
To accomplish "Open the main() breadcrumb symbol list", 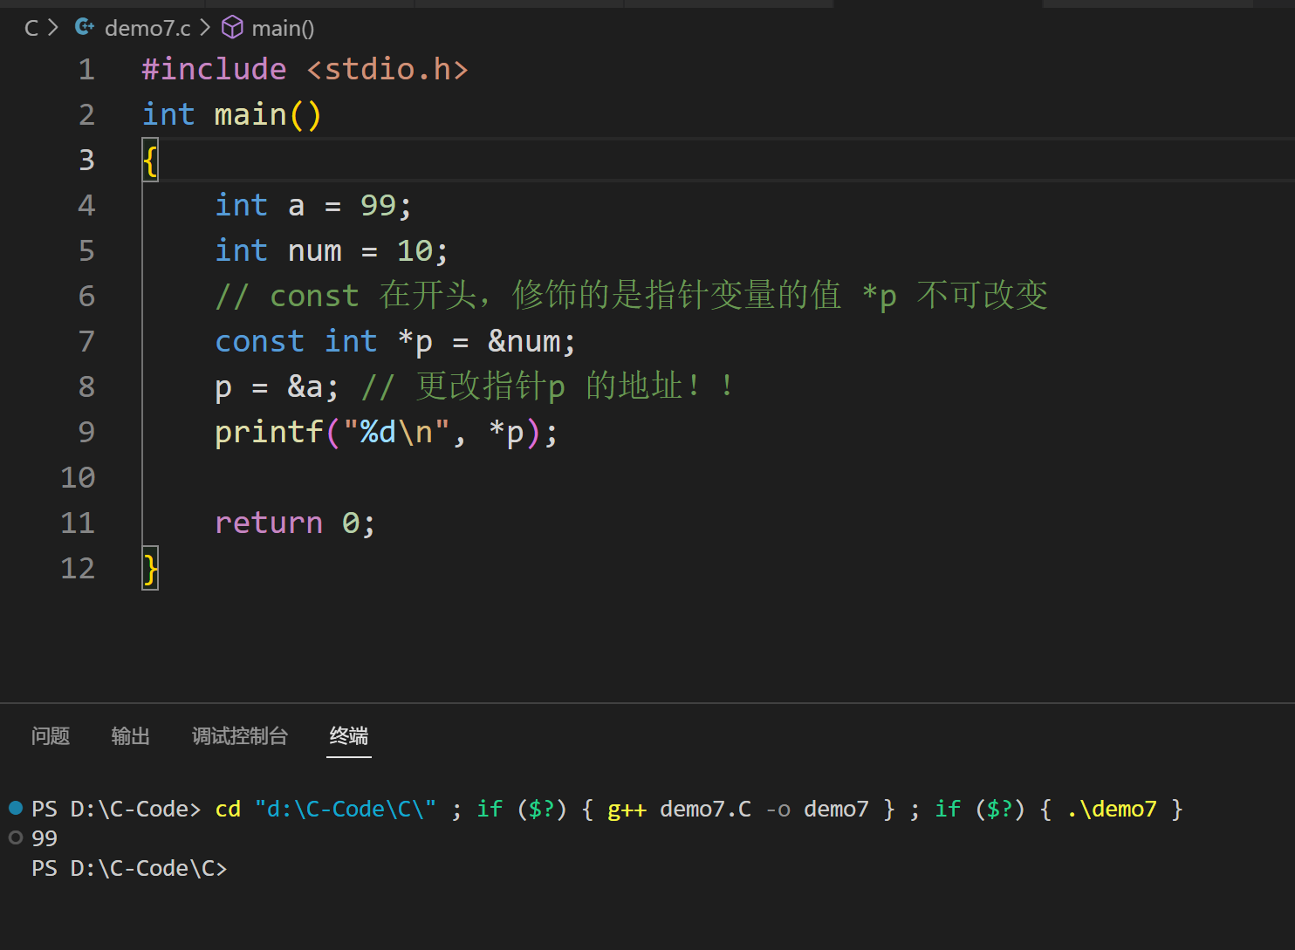I will click(x=283, y=28).
